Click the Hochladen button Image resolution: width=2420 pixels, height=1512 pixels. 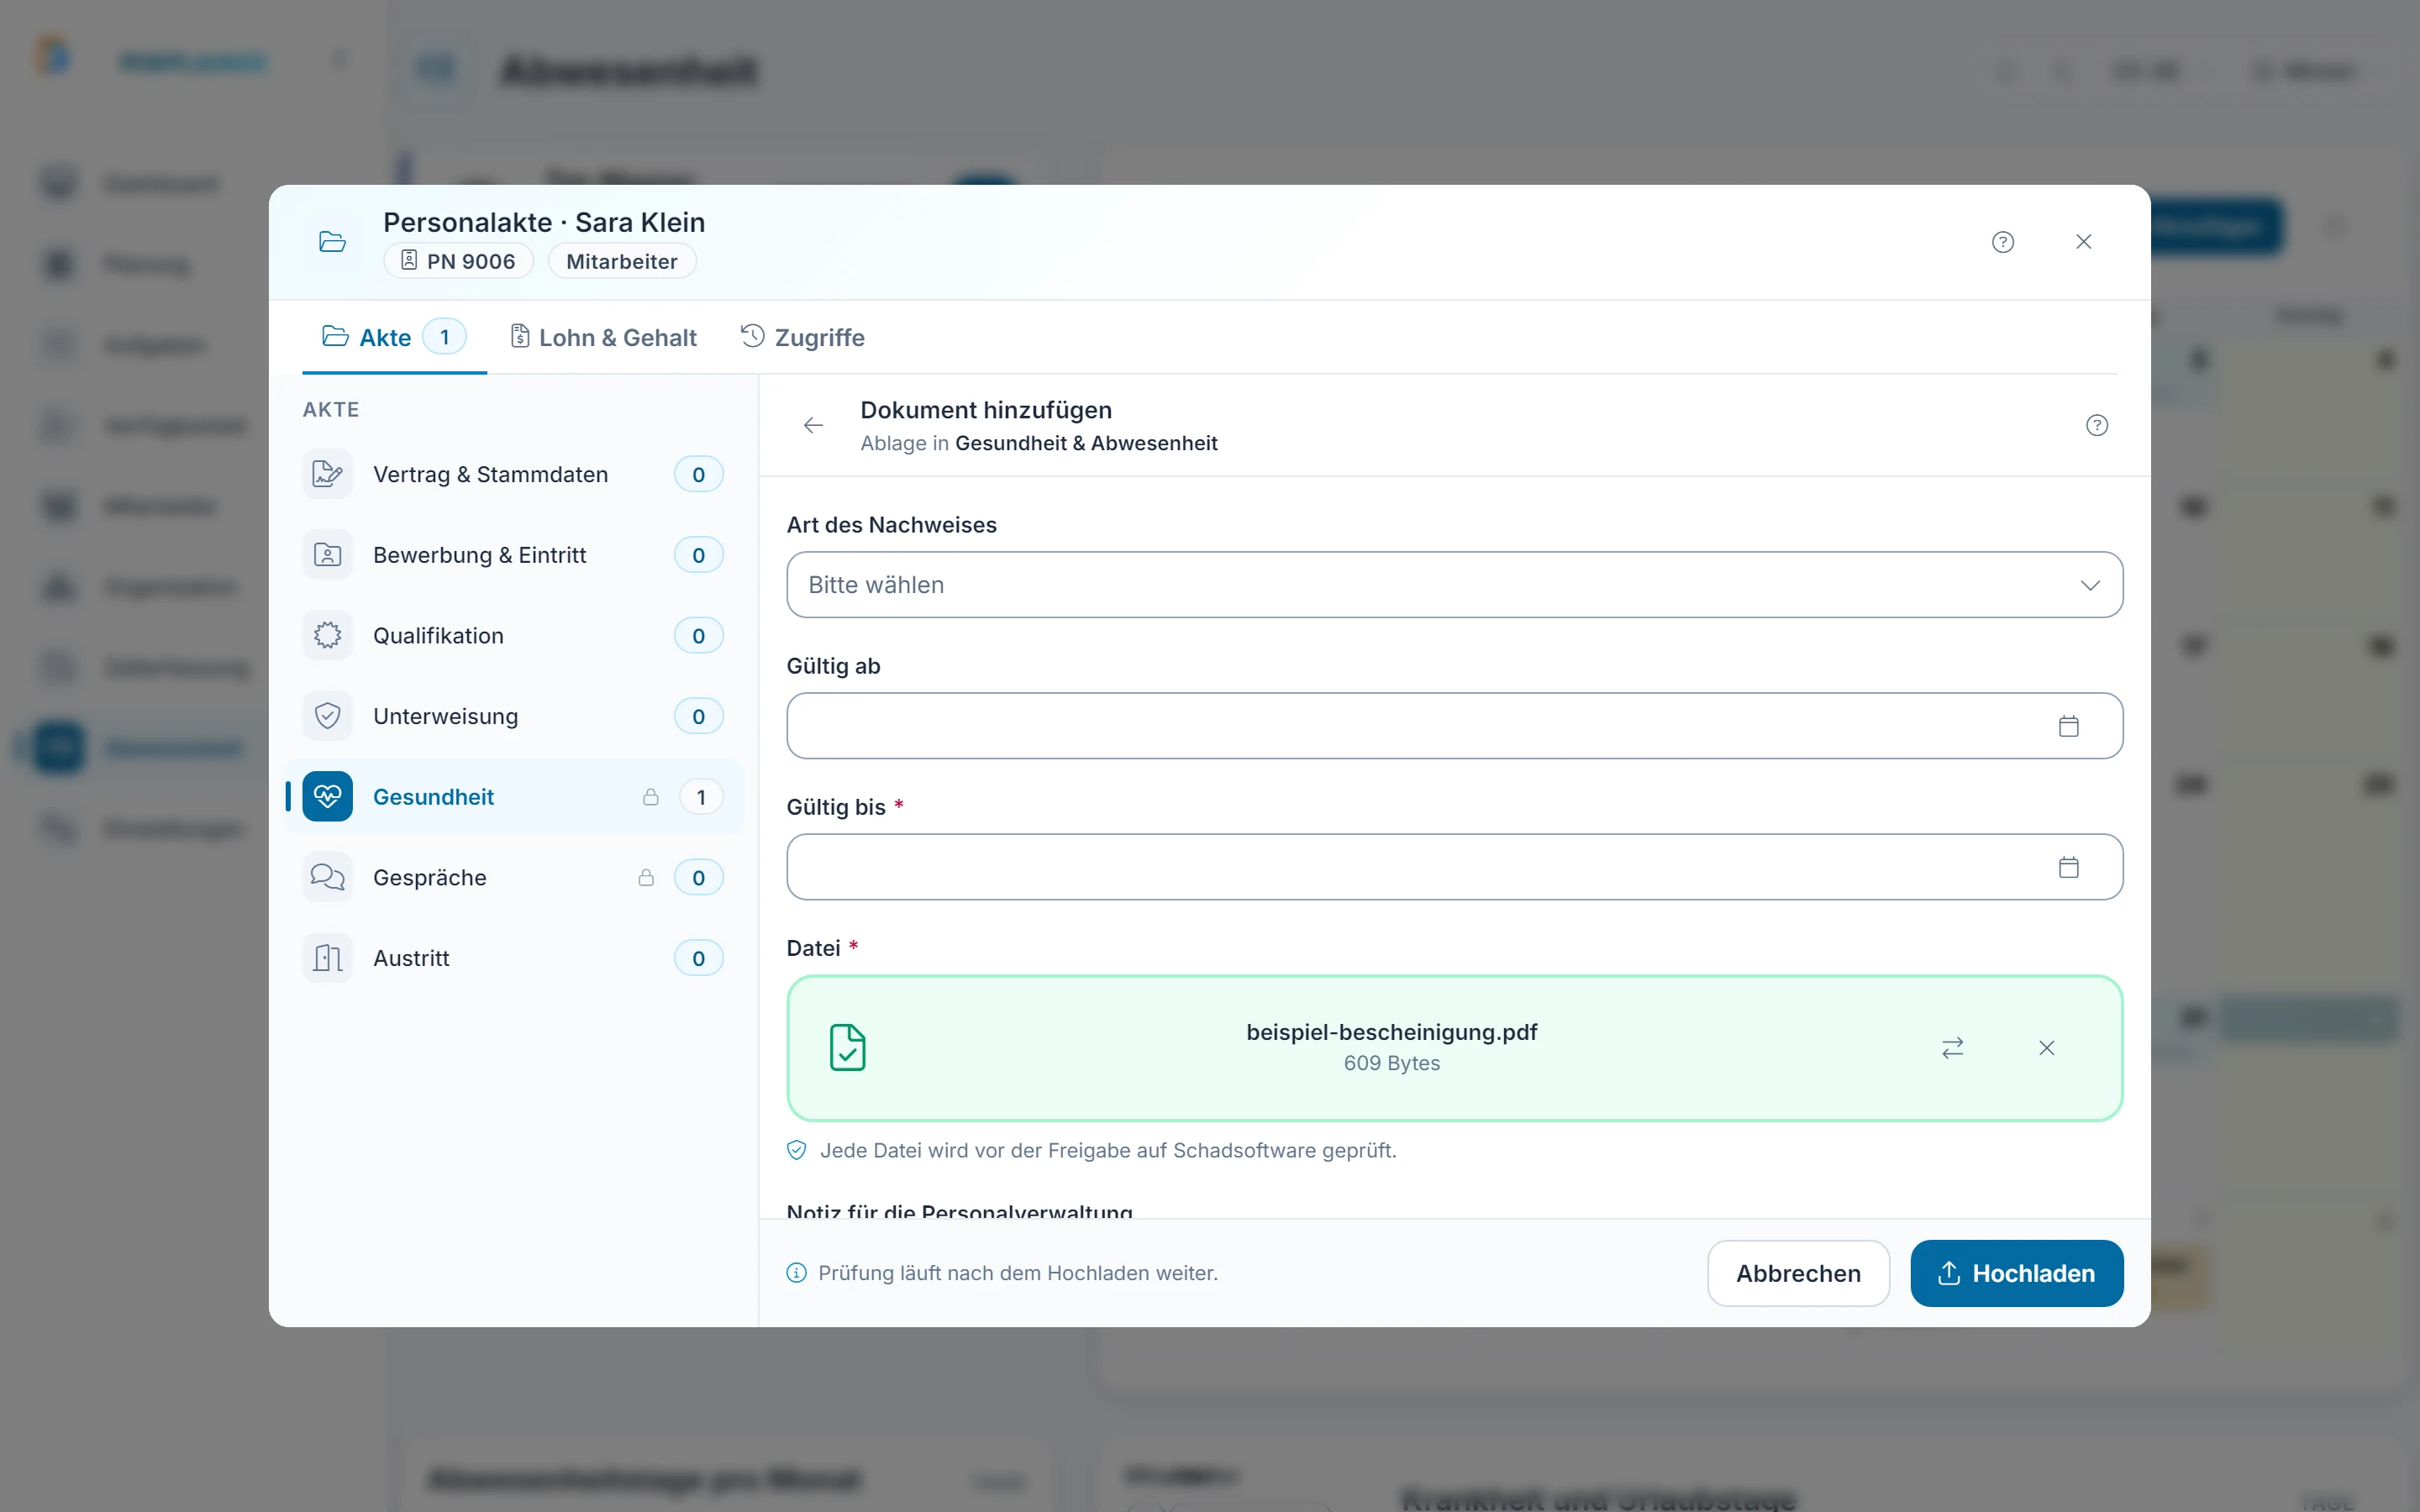(2016, 1273)
